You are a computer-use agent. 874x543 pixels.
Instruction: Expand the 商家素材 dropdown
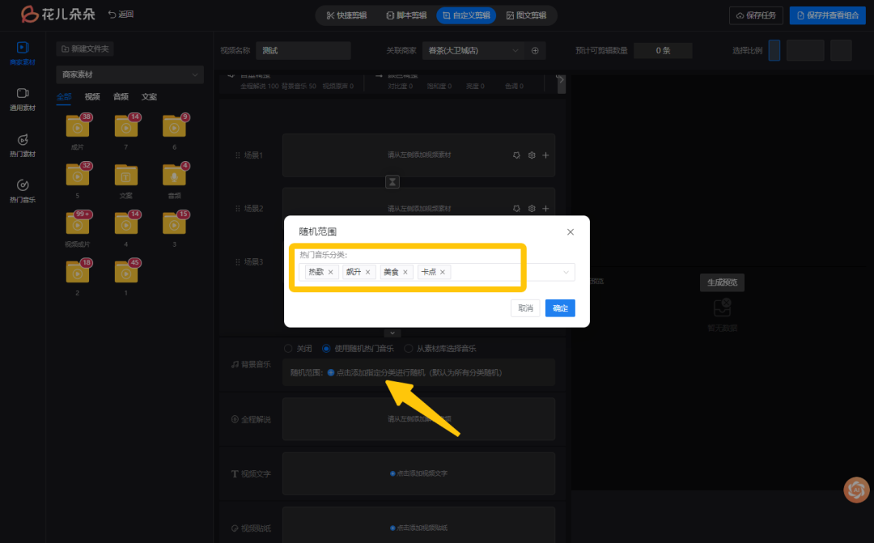[129, 74]
